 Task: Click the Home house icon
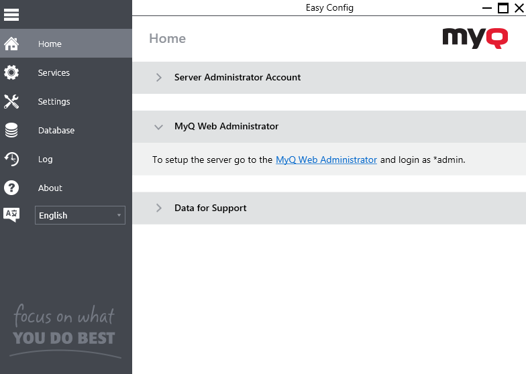coord(11,44)
